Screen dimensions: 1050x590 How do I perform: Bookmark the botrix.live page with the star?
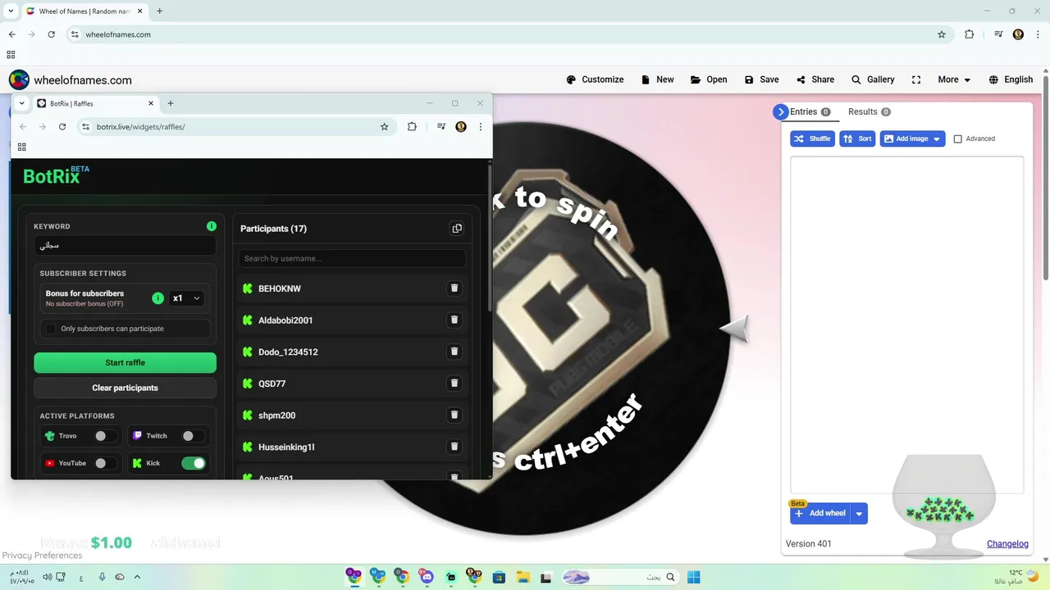[x=384, y=127]
